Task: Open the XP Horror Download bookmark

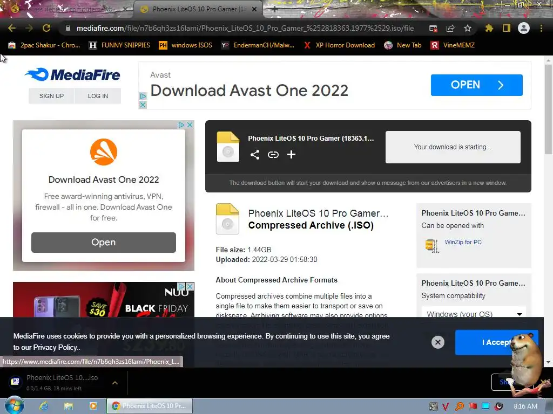Action: 339,45
